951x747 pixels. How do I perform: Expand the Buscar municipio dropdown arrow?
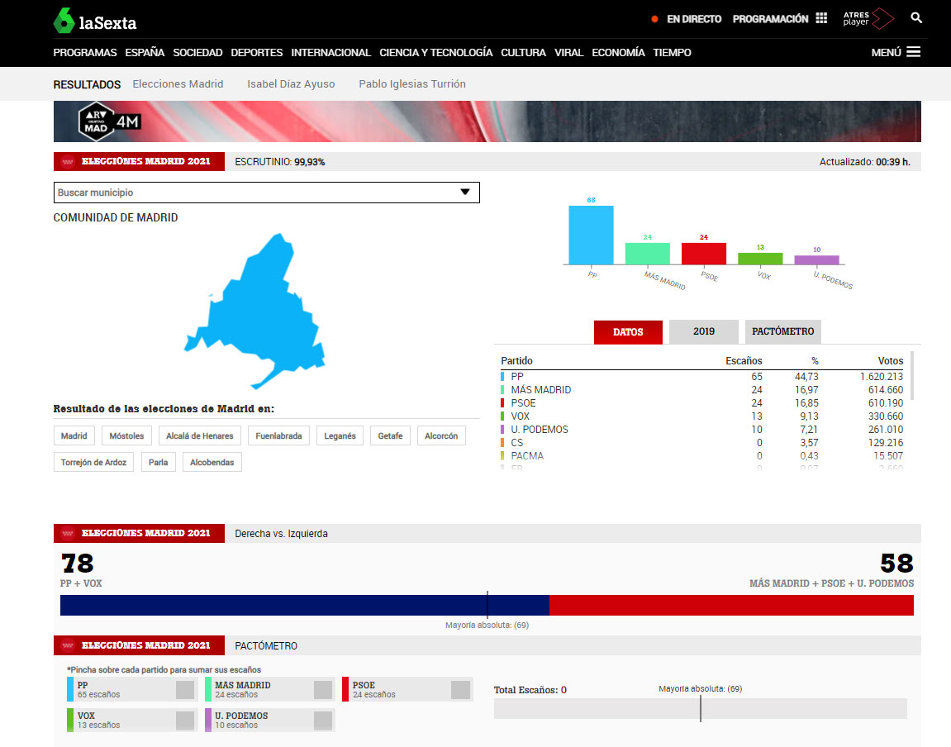(x=465, y=193)
